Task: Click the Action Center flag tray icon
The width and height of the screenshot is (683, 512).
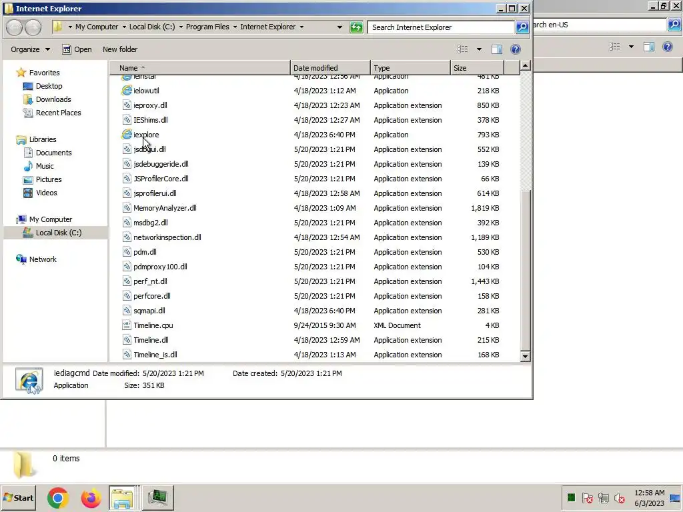Action: pos(587,497)
